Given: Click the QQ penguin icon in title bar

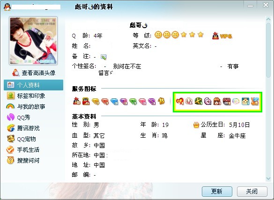Looking at the screenshot, I should [7, 7].
